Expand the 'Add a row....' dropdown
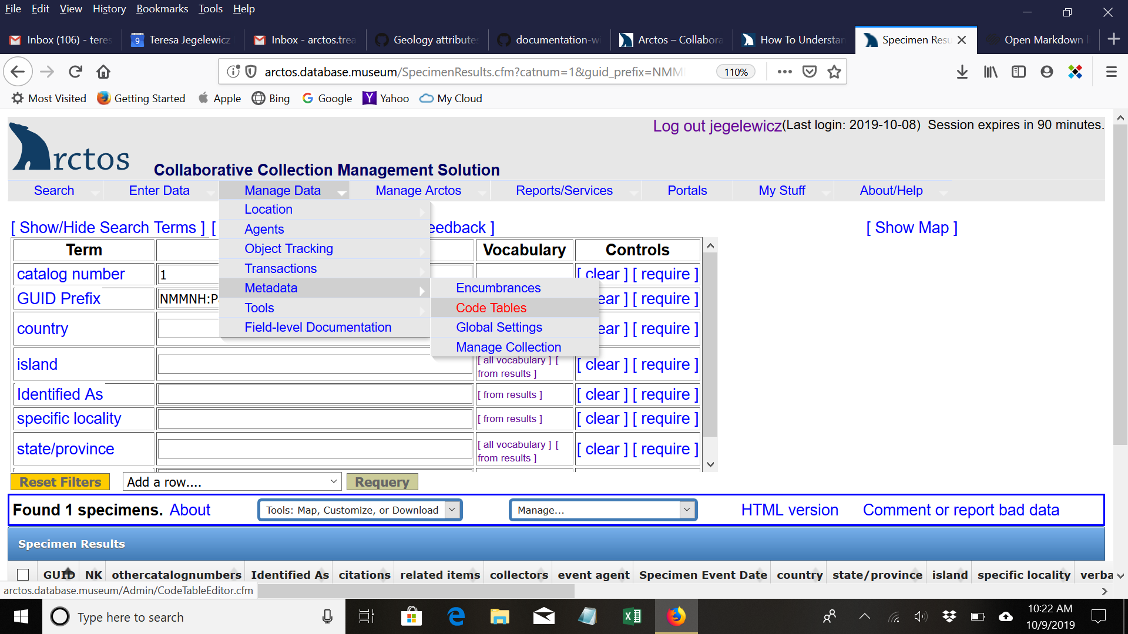1128x634 pixels. 232,482
